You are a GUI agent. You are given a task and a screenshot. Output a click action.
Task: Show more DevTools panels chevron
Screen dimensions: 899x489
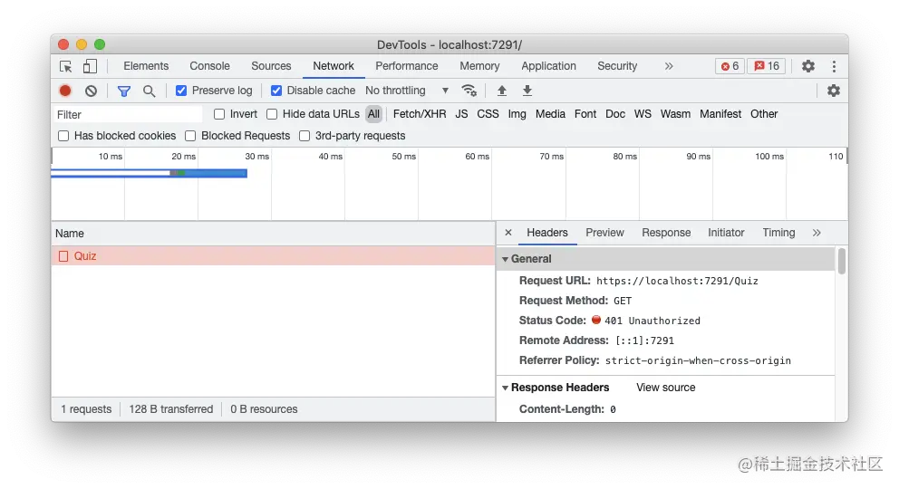point(669,66)
